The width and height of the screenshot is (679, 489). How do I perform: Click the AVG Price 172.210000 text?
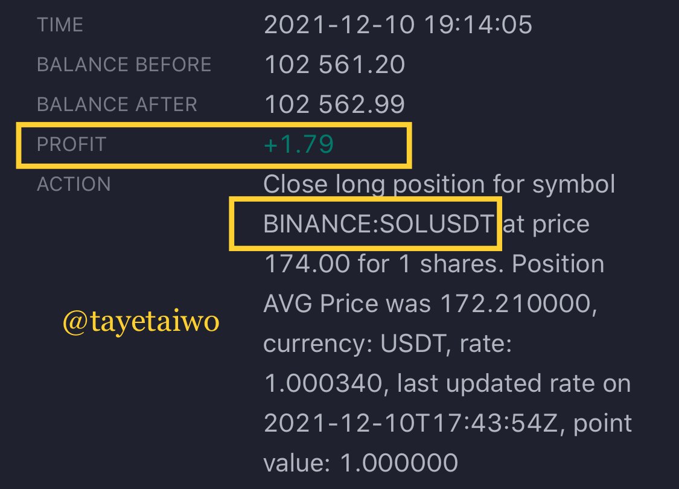430,304
